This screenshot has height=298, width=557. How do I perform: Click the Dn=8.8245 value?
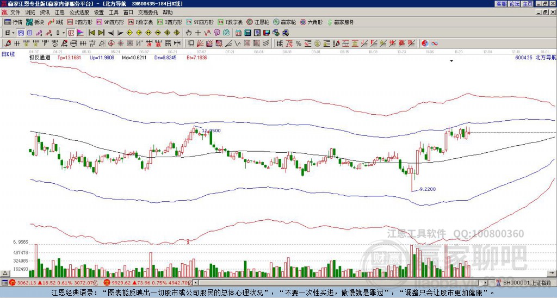[x=165, y=57]
